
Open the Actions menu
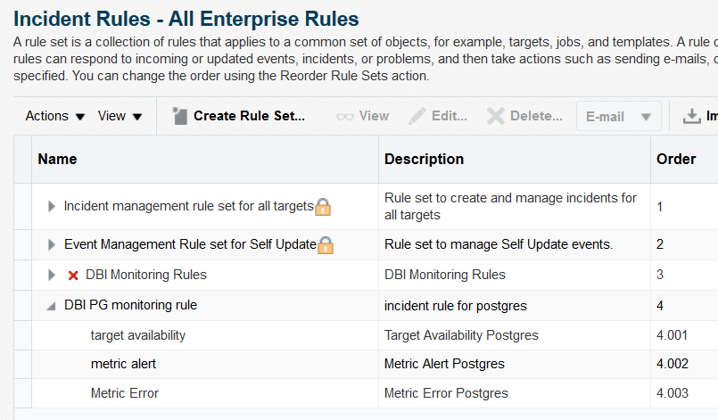(x=55, y=116)
